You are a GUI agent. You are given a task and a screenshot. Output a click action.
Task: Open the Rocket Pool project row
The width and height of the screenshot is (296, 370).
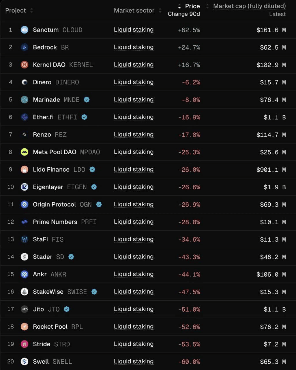coord(50,327)
